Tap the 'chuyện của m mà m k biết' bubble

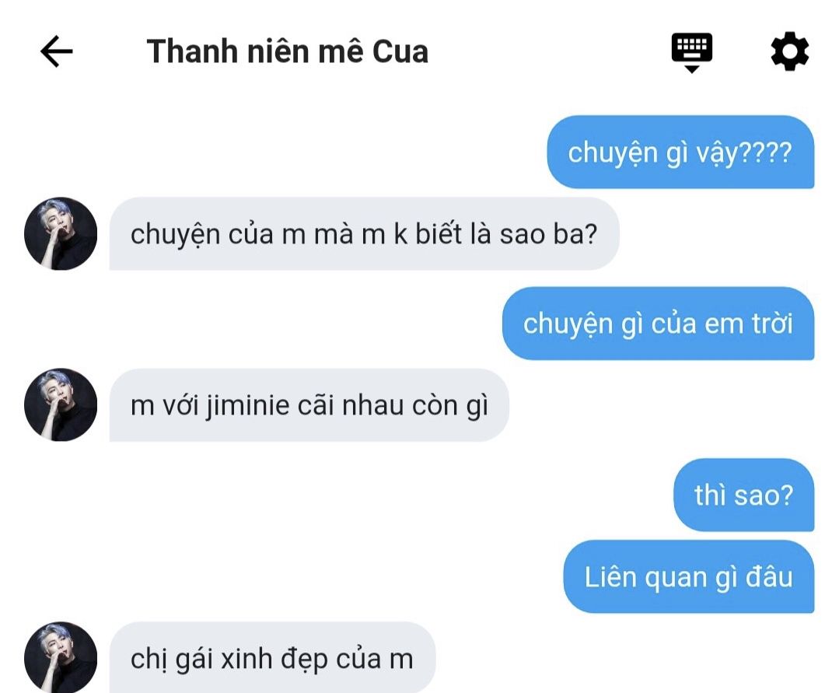[x=365, y=234]
